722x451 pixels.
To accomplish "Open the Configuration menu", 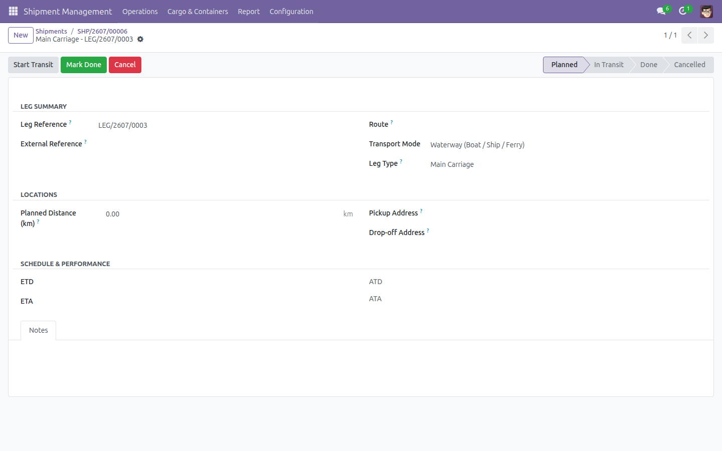I will click(x=291, y=12).
